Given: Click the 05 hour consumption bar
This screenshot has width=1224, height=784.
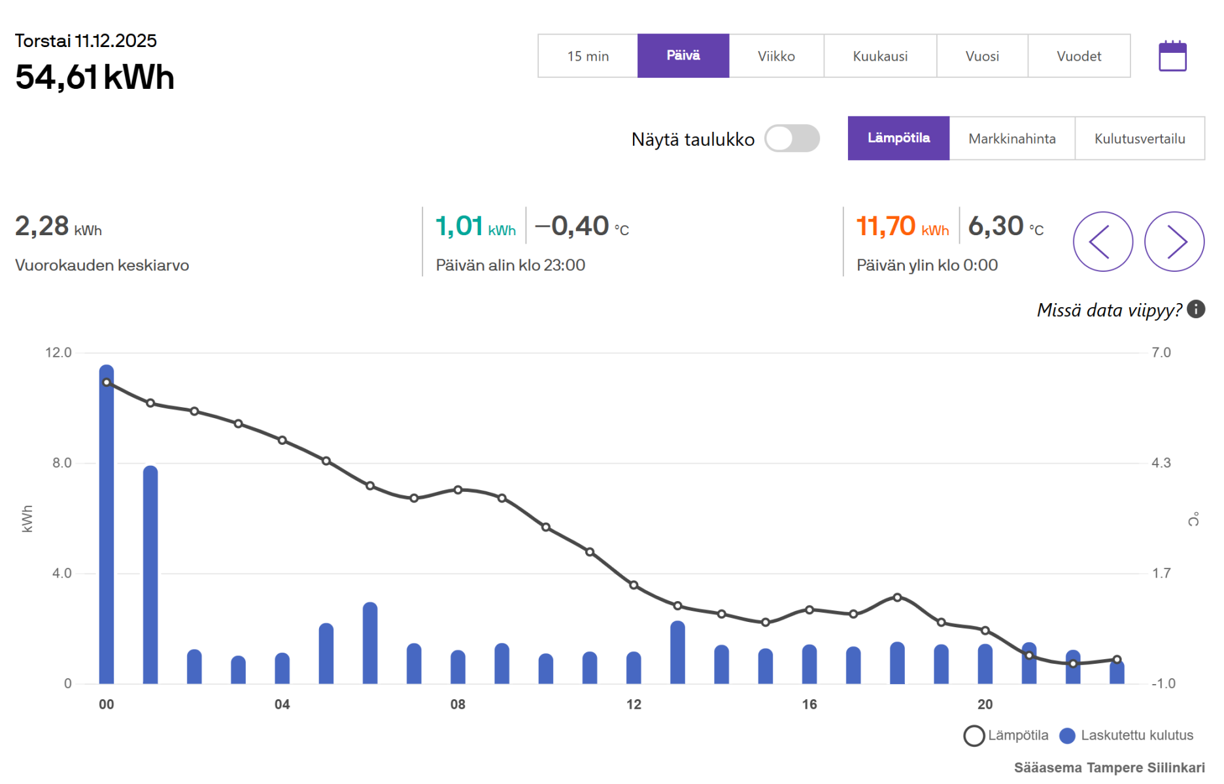Looking at the screenshot, I should (326, 653).
